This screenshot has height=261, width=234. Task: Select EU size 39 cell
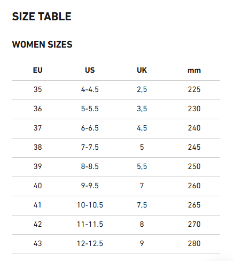pyautogui.click(x=38, y=166)
